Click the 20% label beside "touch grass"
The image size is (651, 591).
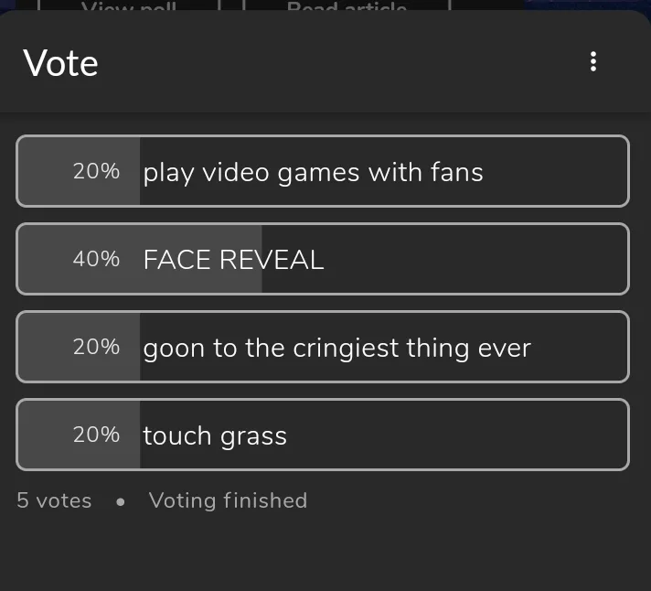point(96,435)
